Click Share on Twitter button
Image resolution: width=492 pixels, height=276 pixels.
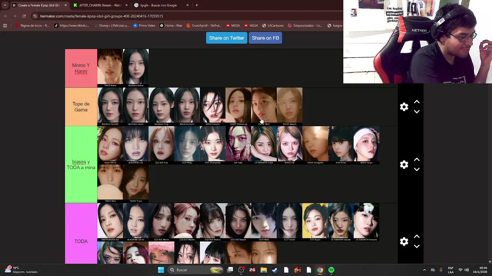pos(226,38)
